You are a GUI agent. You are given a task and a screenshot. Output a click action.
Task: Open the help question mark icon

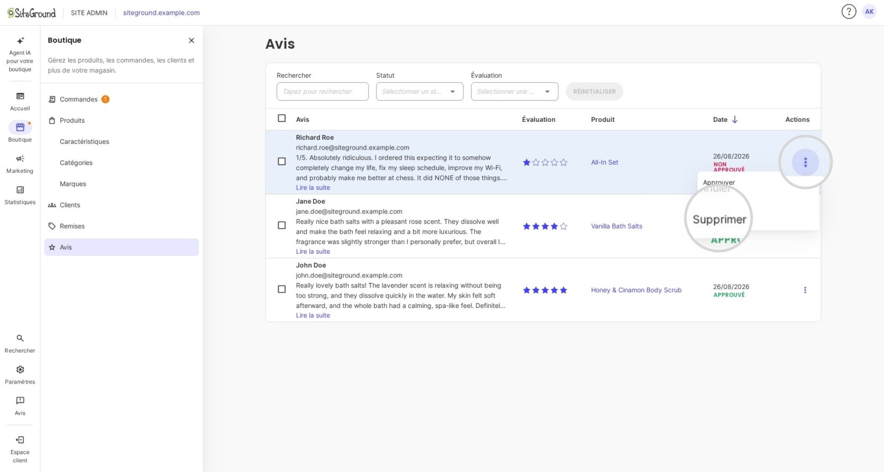tap(849, 12)
